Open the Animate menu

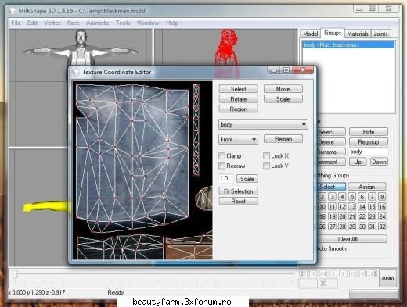(98, 23)
